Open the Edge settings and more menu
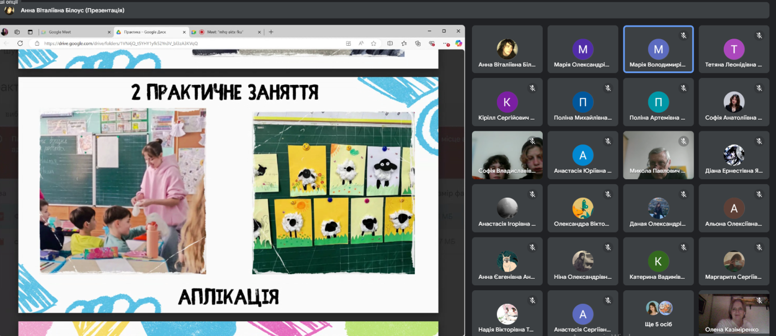 click(446, 43)
